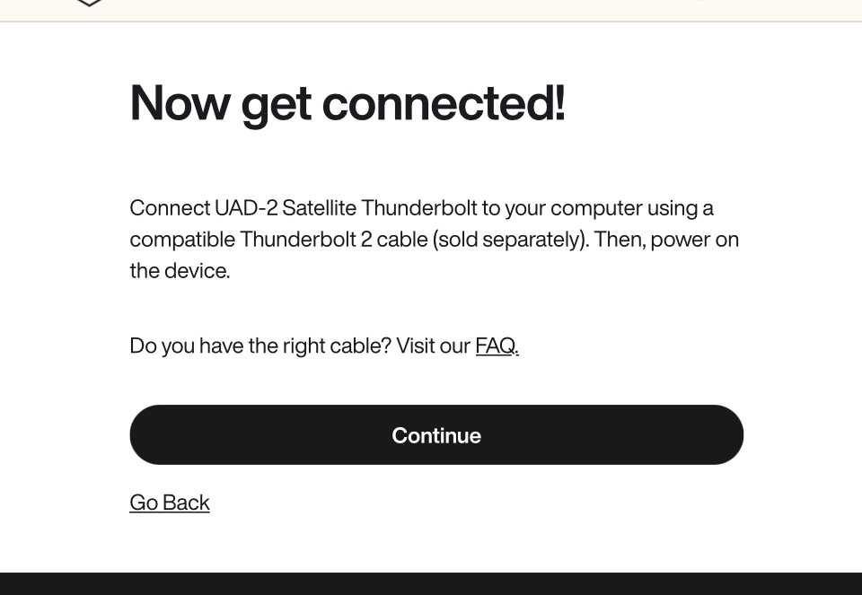This screenshot has height=595, width=862.
Task: Click the word "Connect" starting the paragraph
Action: [169, 208]
